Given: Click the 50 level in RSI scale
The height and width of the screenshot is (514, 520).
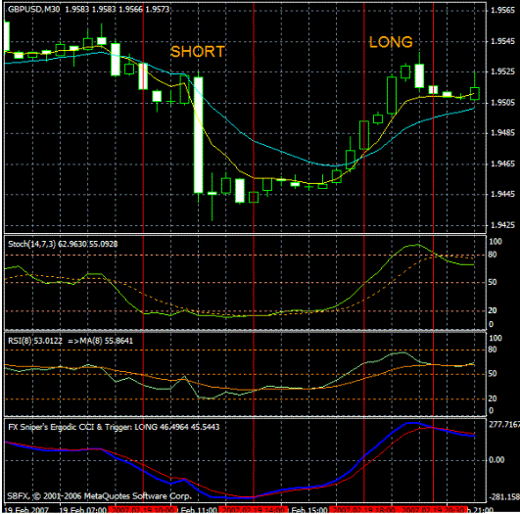Looking at the screenshot, I should coord(493,374).
